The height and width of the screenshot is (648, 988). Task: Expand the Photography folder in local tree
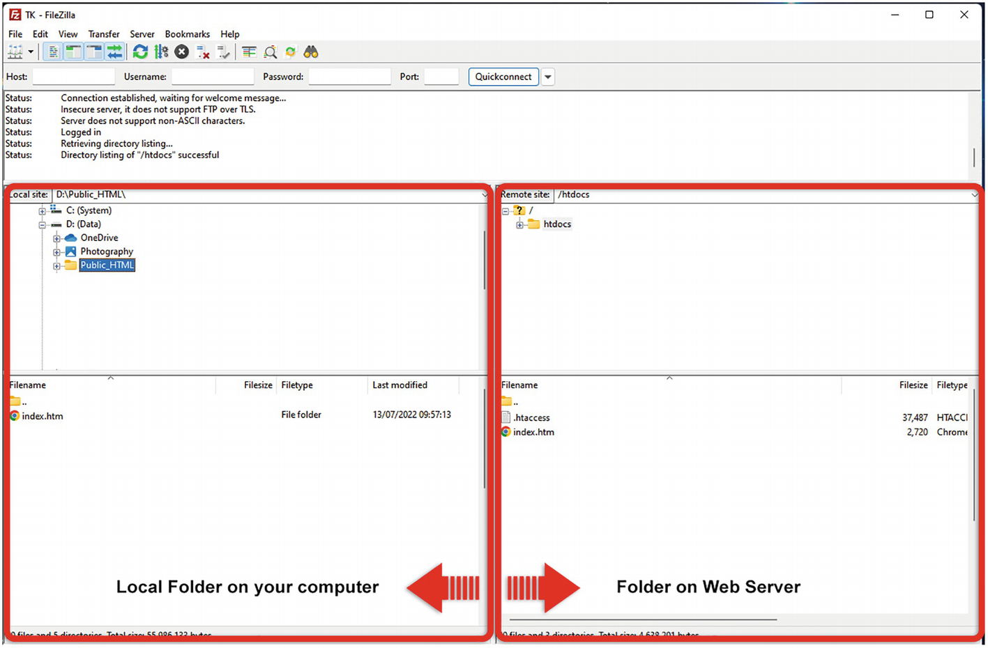(56, 252)
